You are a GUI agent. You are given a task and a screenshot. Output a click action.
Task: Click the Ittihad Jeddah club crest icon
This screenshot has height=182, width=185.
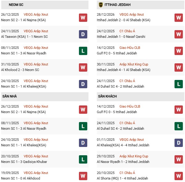tap(101, 5)
